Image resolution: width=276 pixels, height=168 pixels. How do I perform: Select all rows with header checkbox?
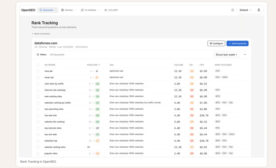(38, 65)
